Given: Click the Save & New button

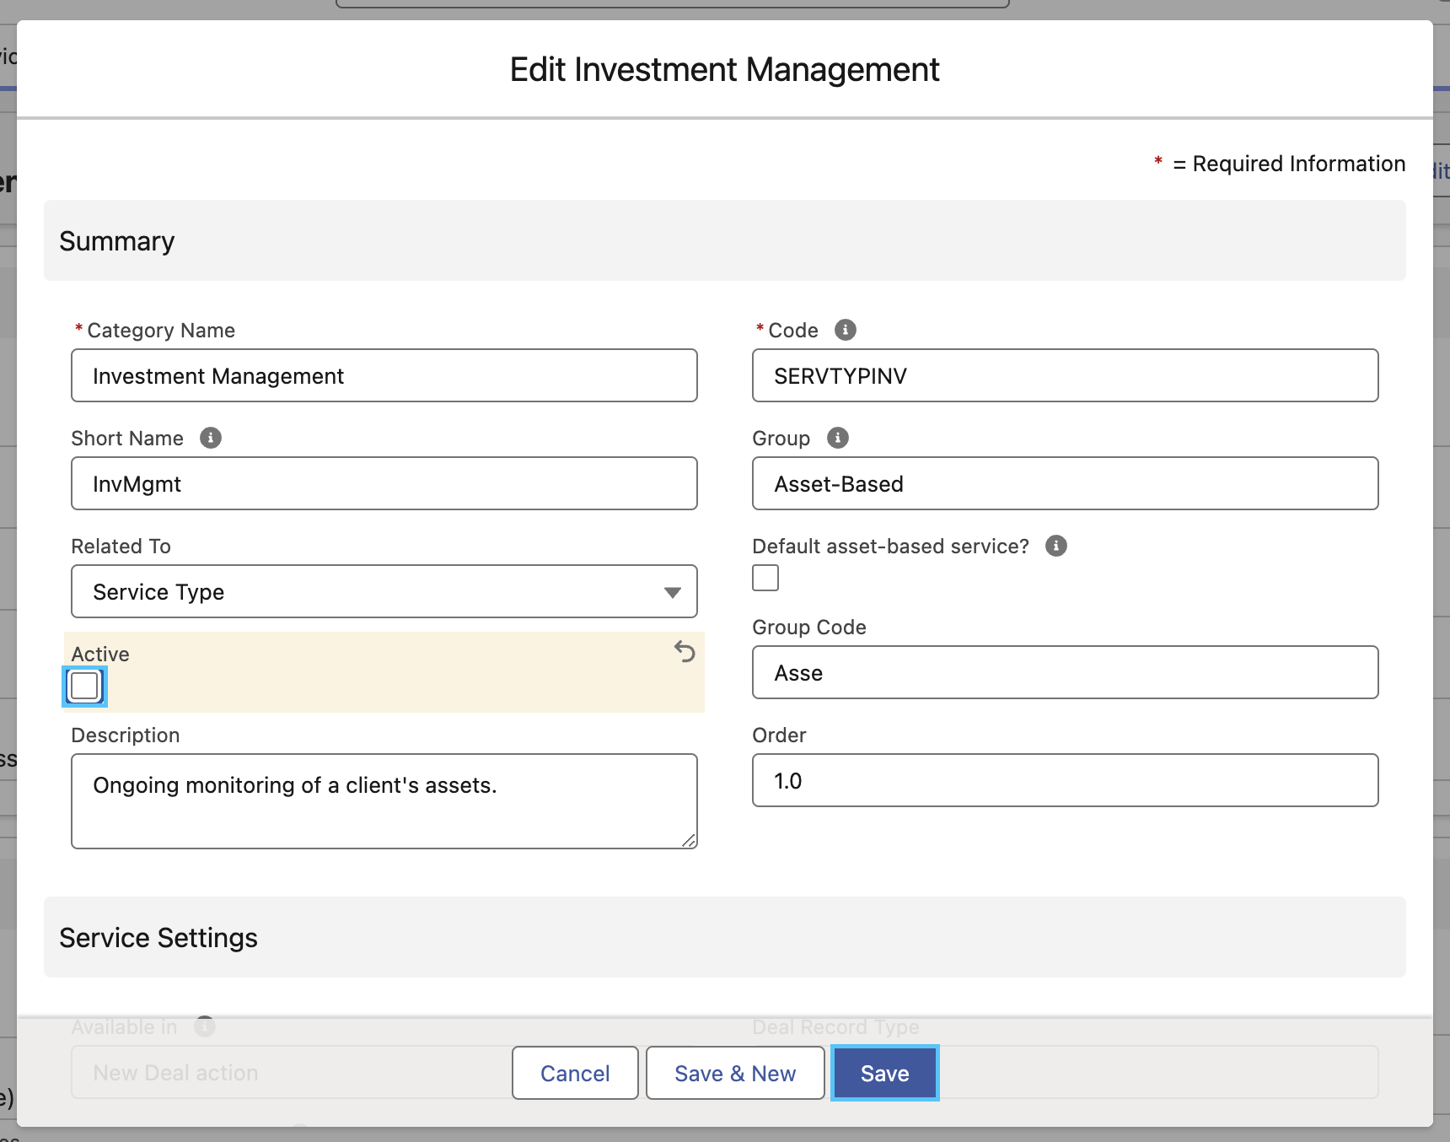Looking at the screenshot, I should point(735,1073).
